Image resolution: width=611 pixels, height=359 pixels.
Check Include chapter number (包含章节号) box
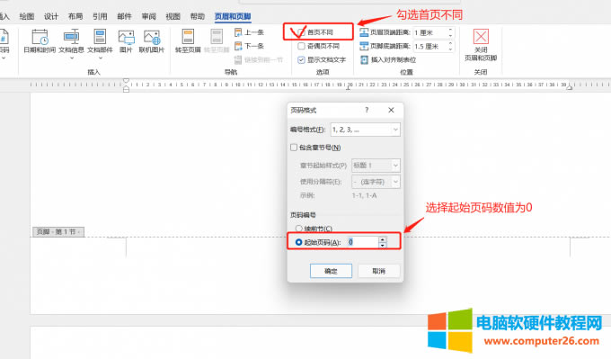[x=294, y=148]
